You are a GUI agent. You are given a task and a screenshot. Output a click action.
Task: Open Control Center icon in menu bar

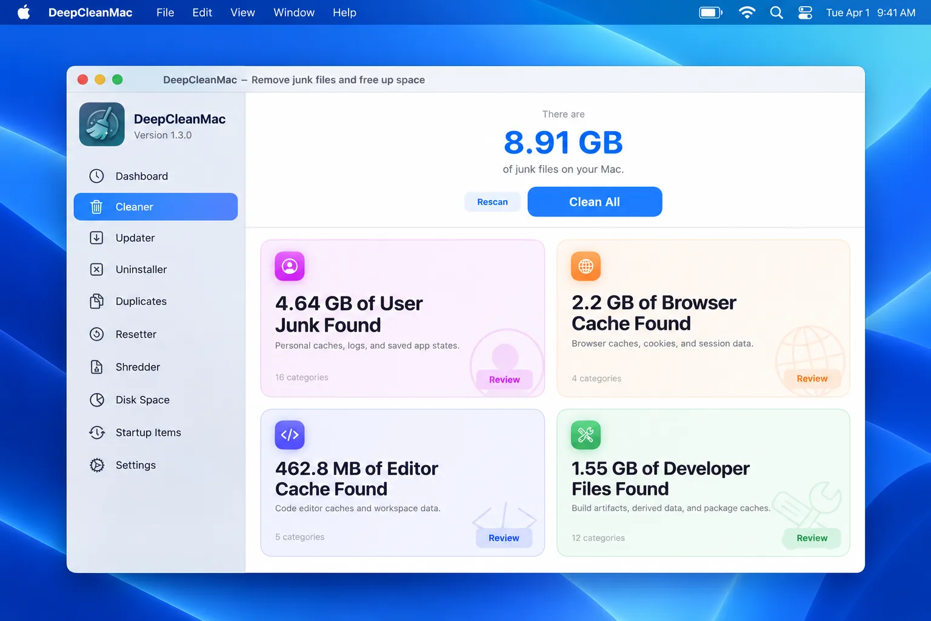(805, 12)
